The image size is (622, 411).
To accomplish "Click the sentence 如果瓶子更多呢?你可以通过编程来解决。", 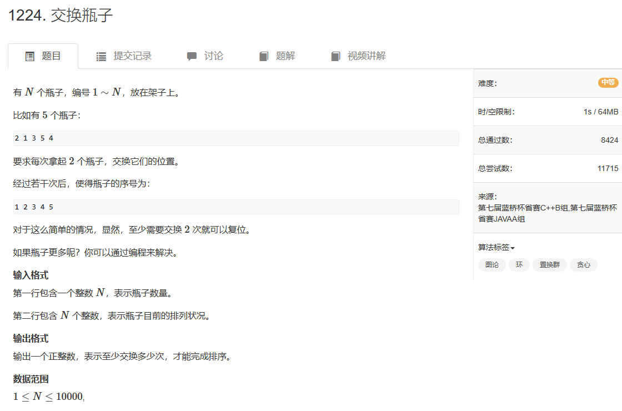I will [96, 253].
